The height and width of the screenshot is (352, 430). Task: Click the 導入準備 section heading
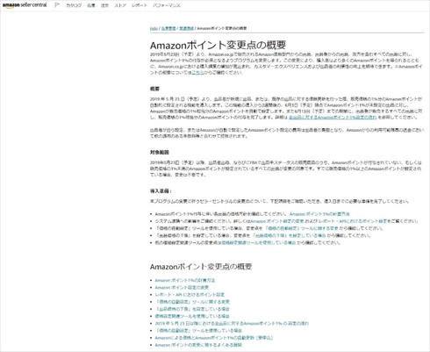tap(161, 191)
